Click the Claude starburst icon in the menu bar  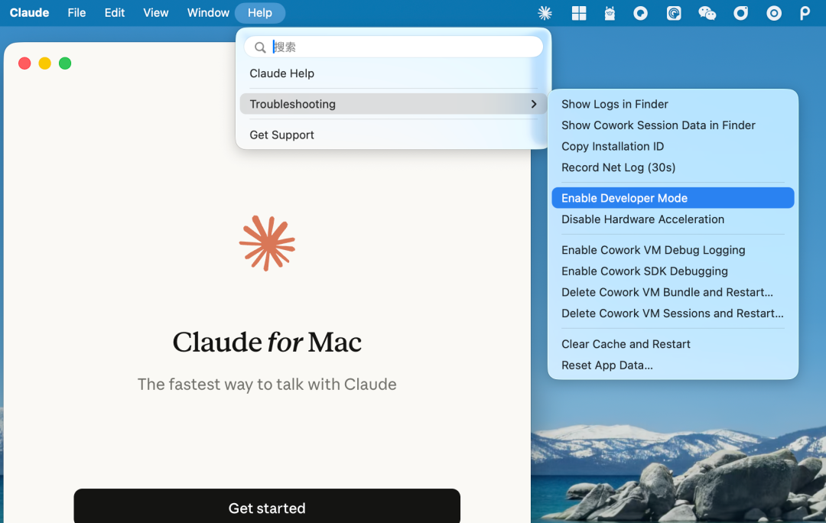coord(545,13)
